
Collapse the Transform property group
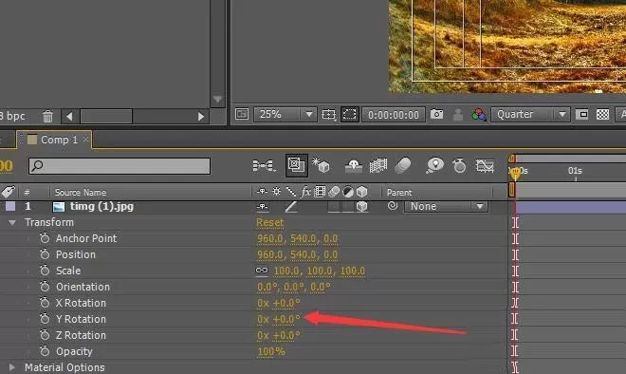coord(12,222)
